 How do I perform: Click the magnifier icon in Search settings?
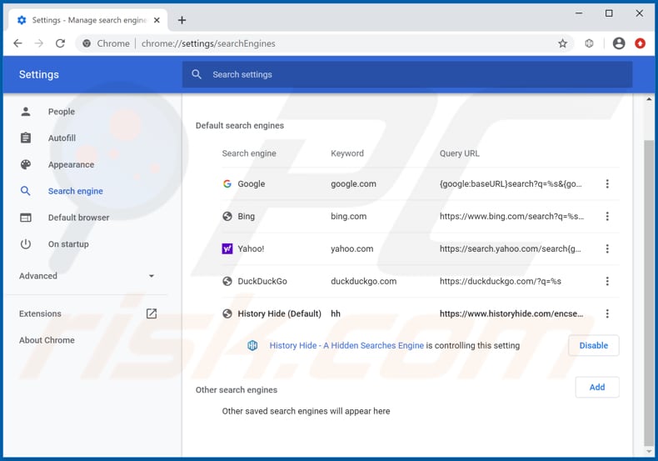point(197,74)
